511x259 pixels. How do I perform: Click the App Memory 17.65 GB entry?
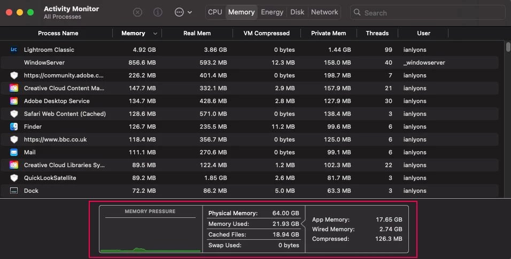pyautogui.click(x=357, y=219)
